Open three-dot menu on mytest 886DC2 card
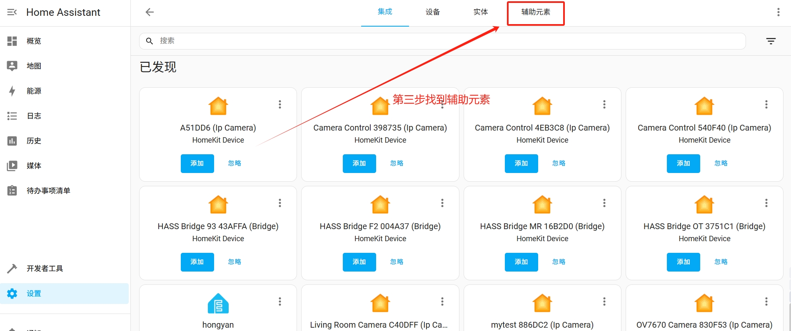The height and width of the screenshot is (331, 791). (x=604, y=301)
